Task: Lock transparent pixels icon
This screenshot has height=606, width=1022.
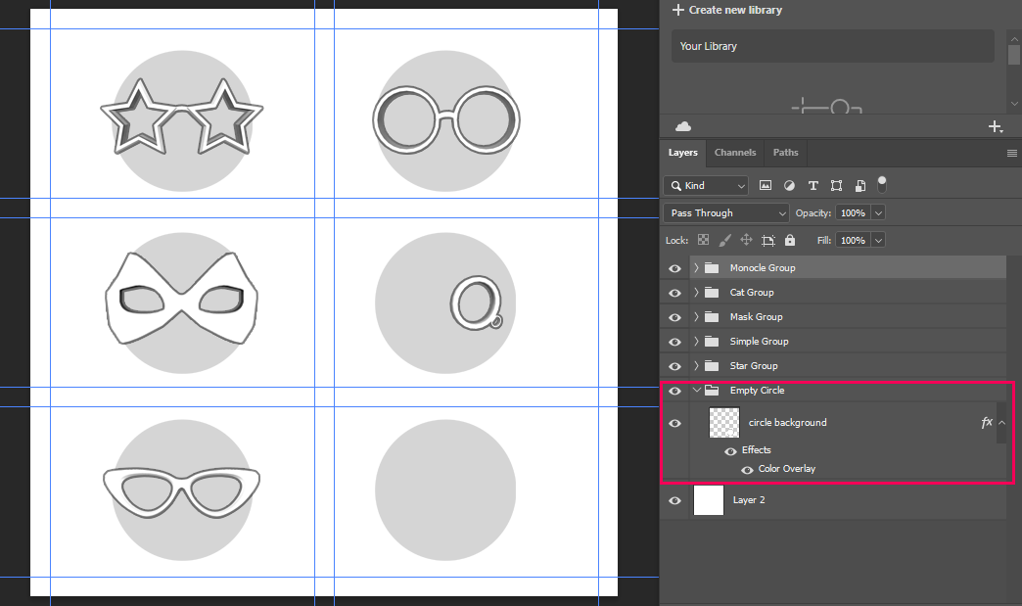Action: [x=702, y=240]
